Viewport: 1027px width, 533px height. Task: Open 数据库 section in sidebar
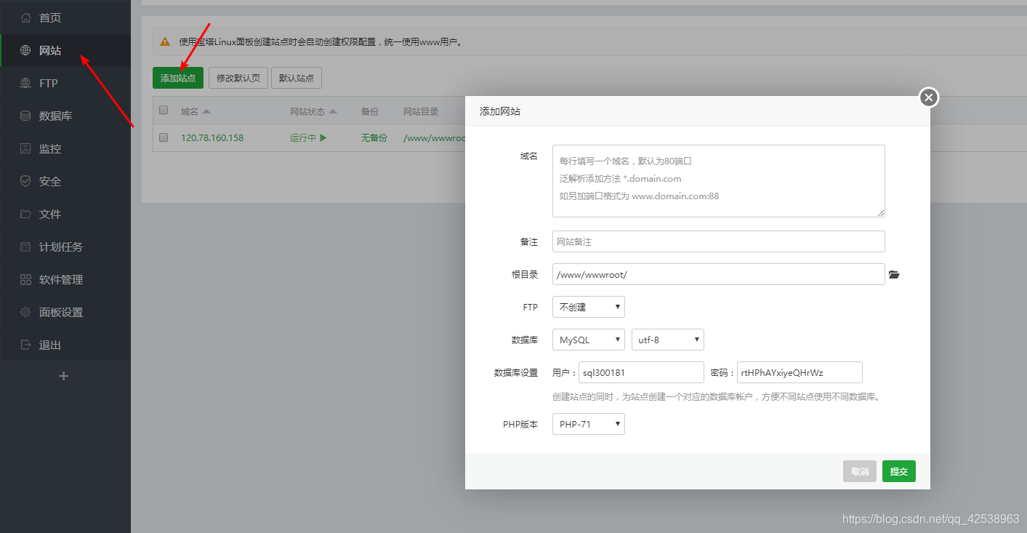point(65,116)
